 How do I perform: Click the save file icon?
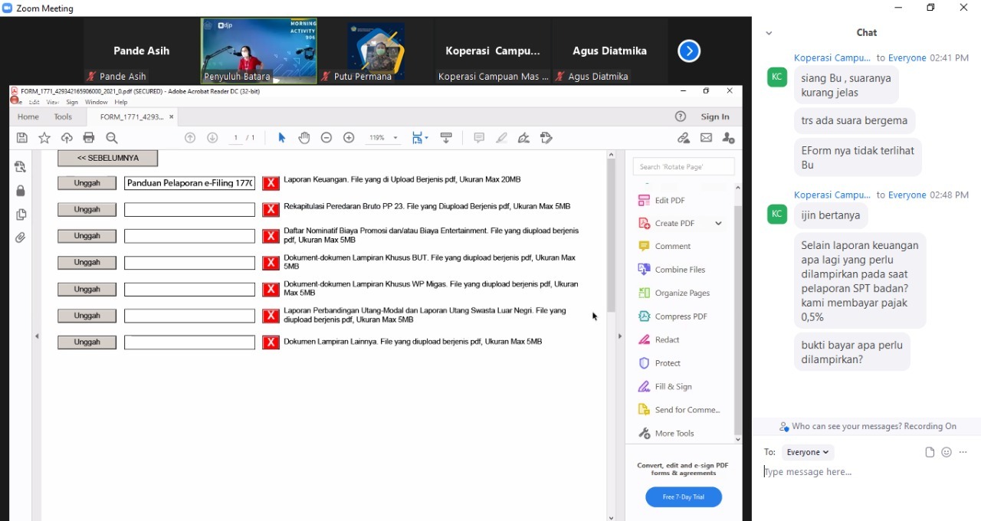click(22, 138)
